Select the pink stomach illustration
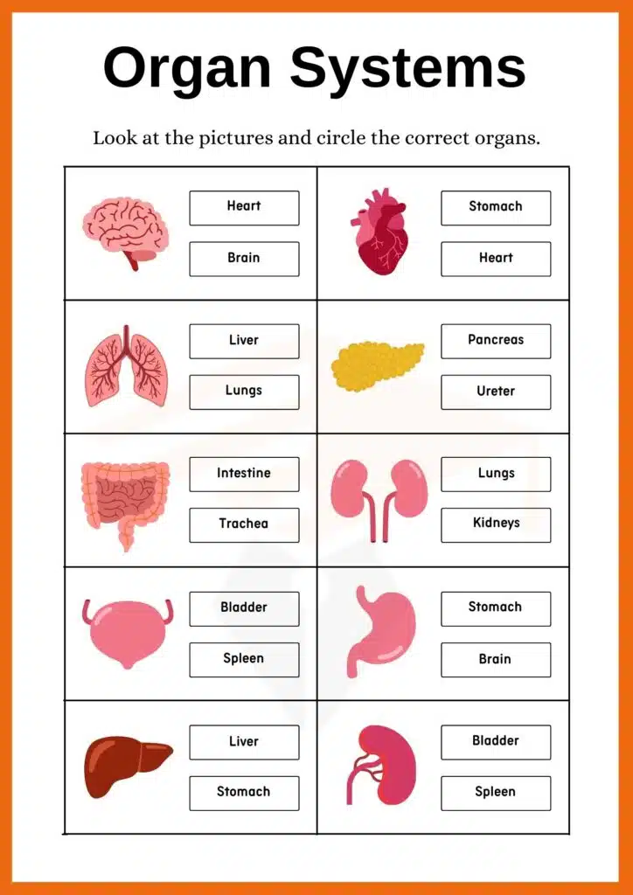This screenshot has width=633, height=895. coord(381,631)
